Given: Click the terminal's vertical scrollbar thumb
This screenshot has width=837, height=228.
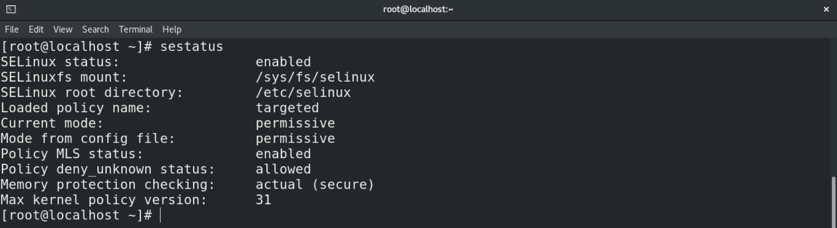Looking at the screenshot, I should coord(833,202).
